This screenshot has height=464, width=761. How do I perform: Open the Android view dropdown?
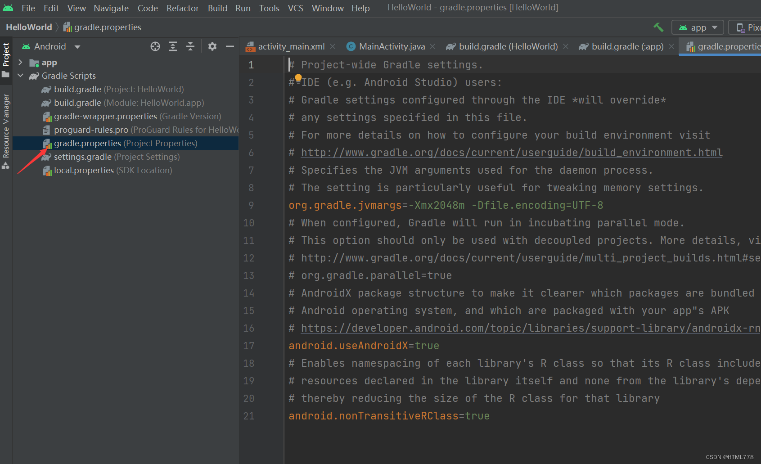tap(51, 46)
